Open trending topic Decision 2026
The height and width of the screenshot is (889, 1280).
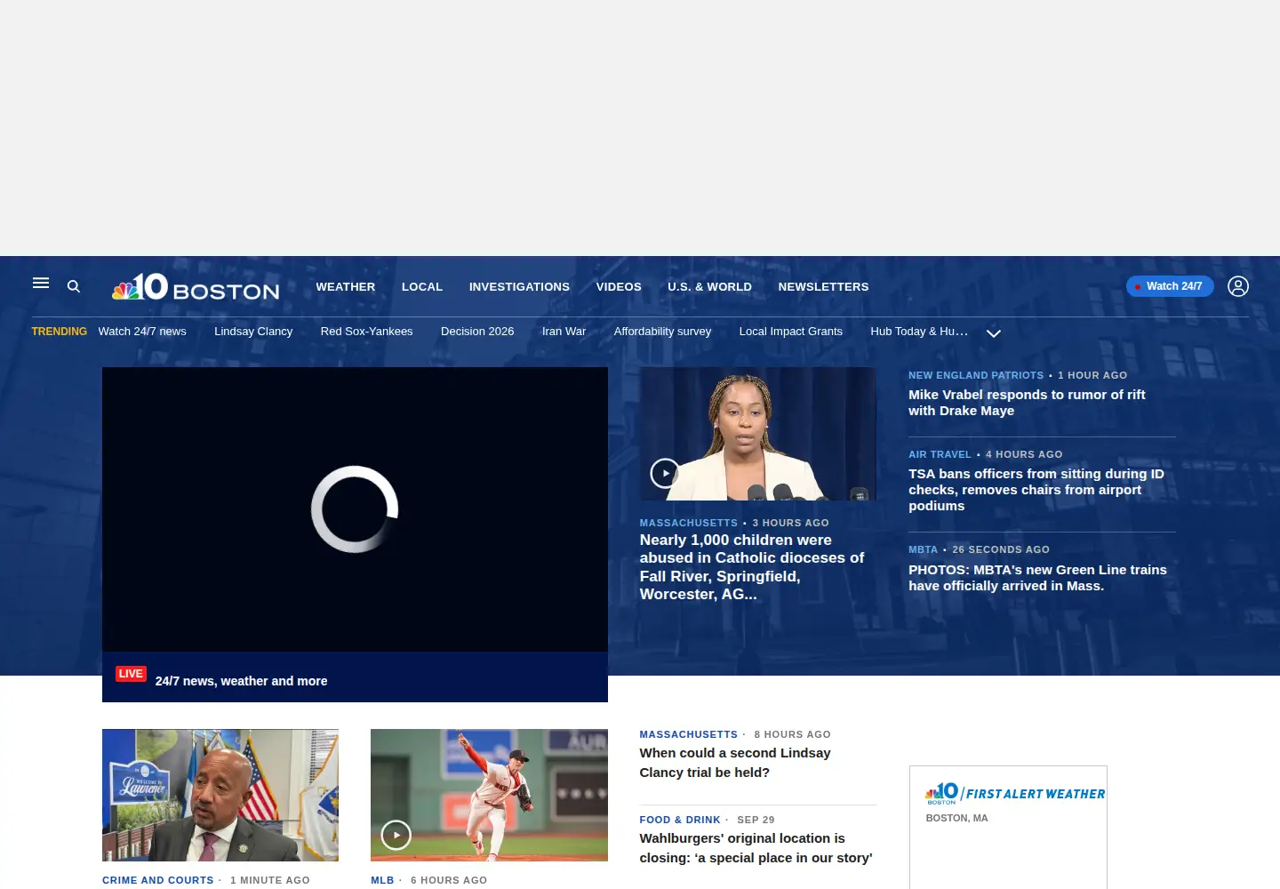pyautogui.click(x=477, y=332)
